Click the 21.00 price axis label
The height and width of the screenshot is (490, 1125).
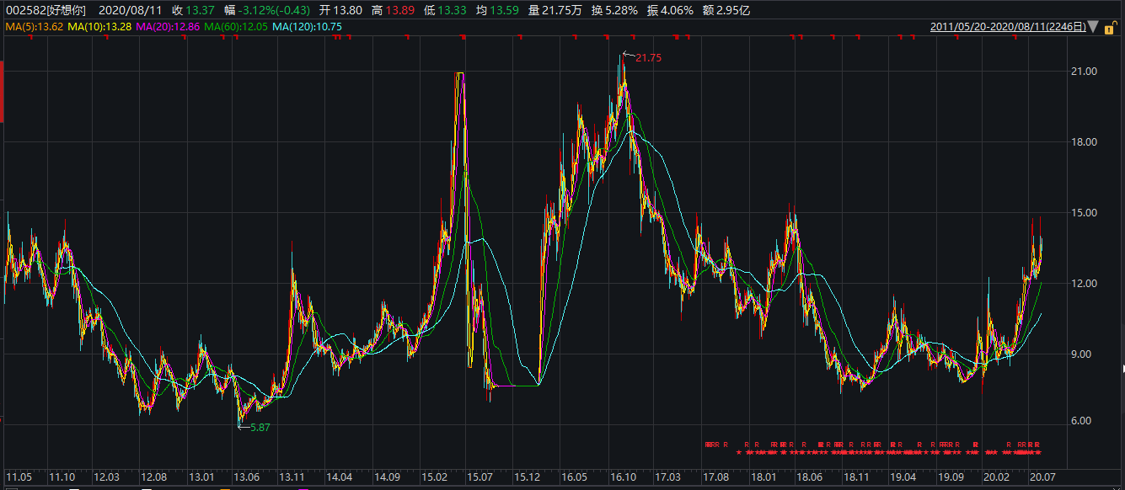click(x=1083, y=72)
